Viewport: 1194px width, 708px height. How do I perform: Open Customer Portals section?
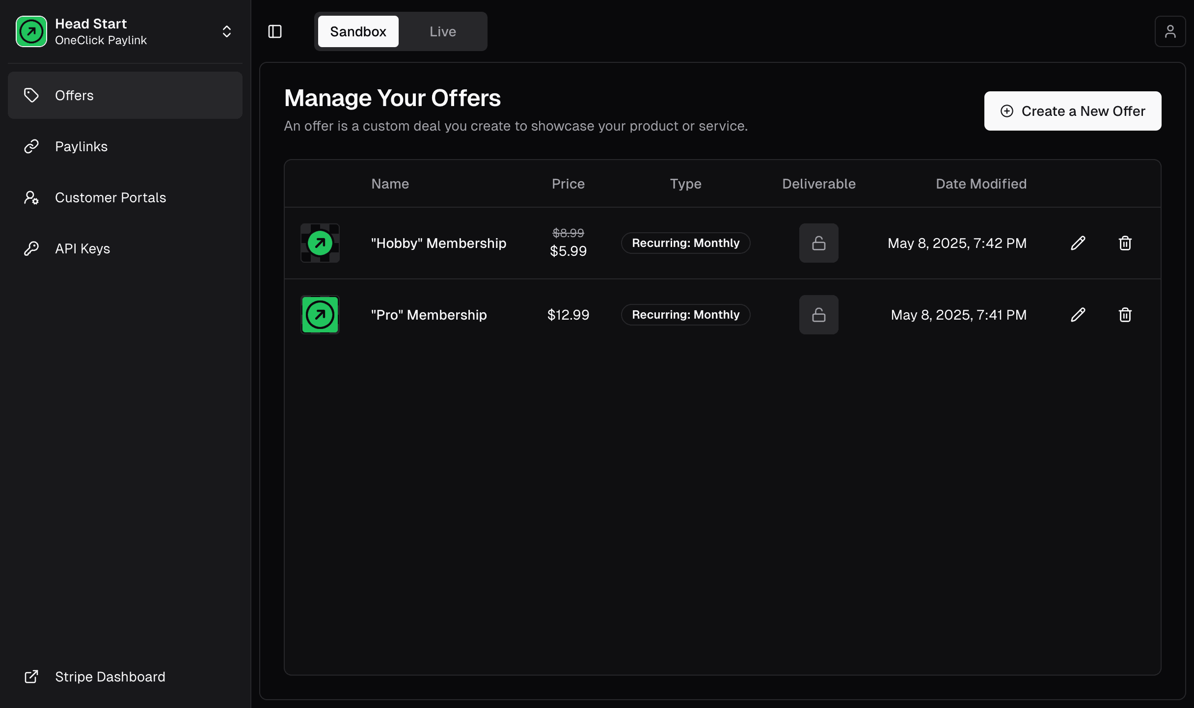click(125, 197)
